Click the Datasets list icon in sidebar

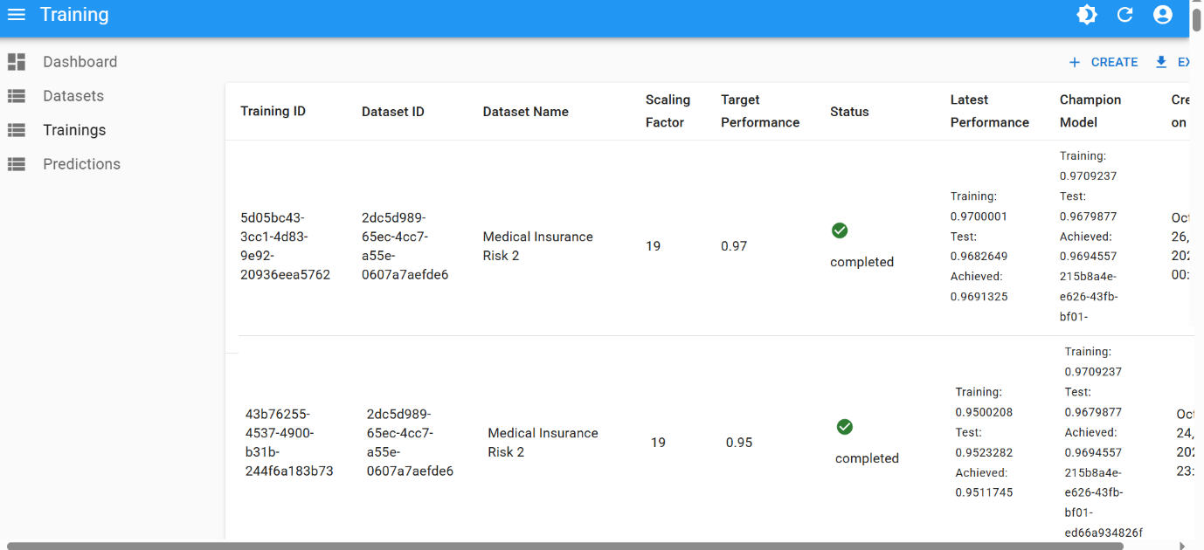click(16, 96)
